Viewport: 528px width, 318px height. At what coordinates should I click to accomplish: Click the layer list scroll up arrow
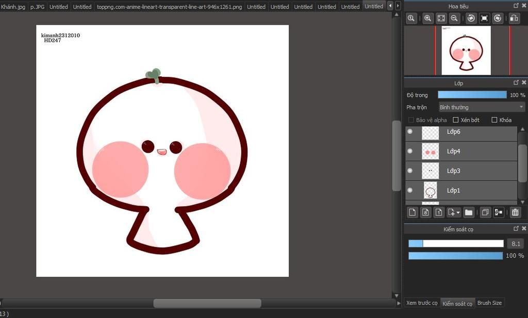click(522, 129)
